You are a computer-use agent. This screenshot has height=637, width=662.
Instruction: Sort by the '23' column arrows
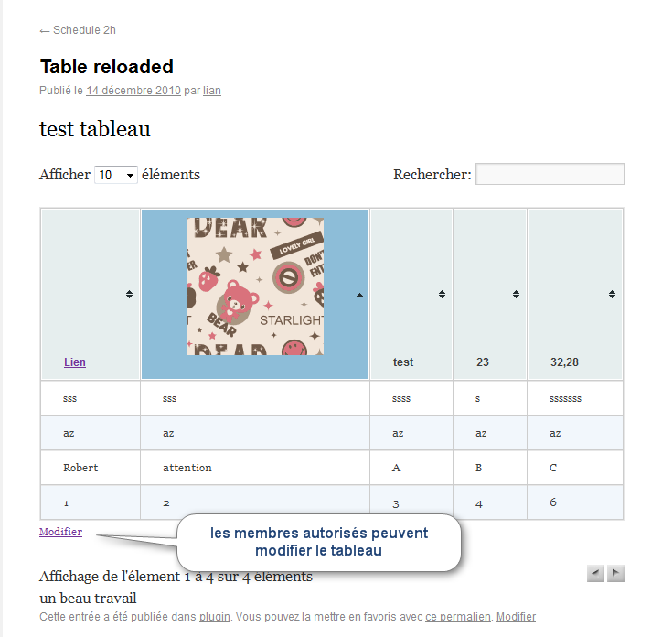[x=516, y=294]
